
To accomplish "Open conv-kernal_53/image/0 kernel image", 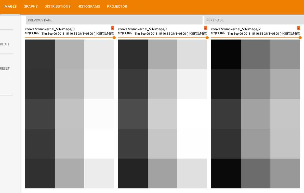I will pyautogui.click(x=70, y=114).
